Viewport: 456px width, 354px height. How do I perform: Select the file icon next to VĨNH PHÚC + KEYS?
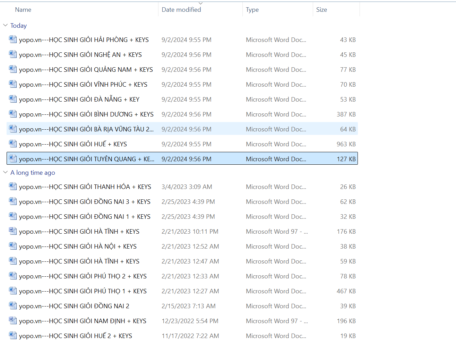coord(13,84)
